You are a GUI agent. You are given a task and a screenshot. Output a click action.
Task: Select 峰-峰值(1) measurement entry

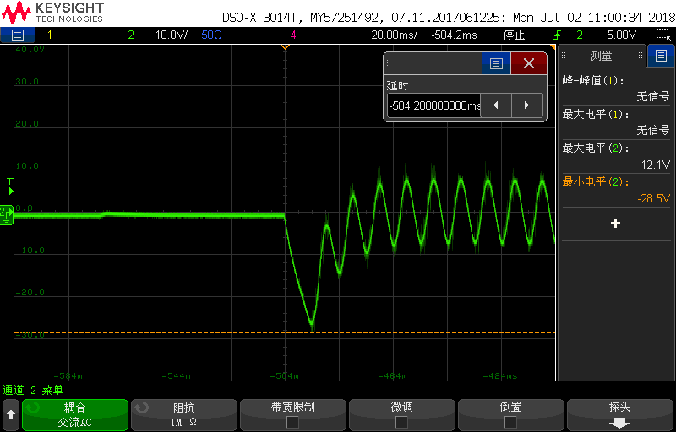coord(616,89)
